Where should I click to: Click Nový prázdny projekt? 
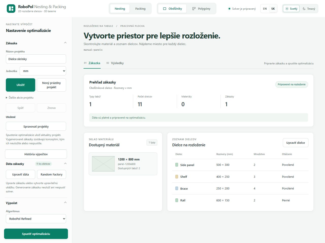click(x=51, y=85)
